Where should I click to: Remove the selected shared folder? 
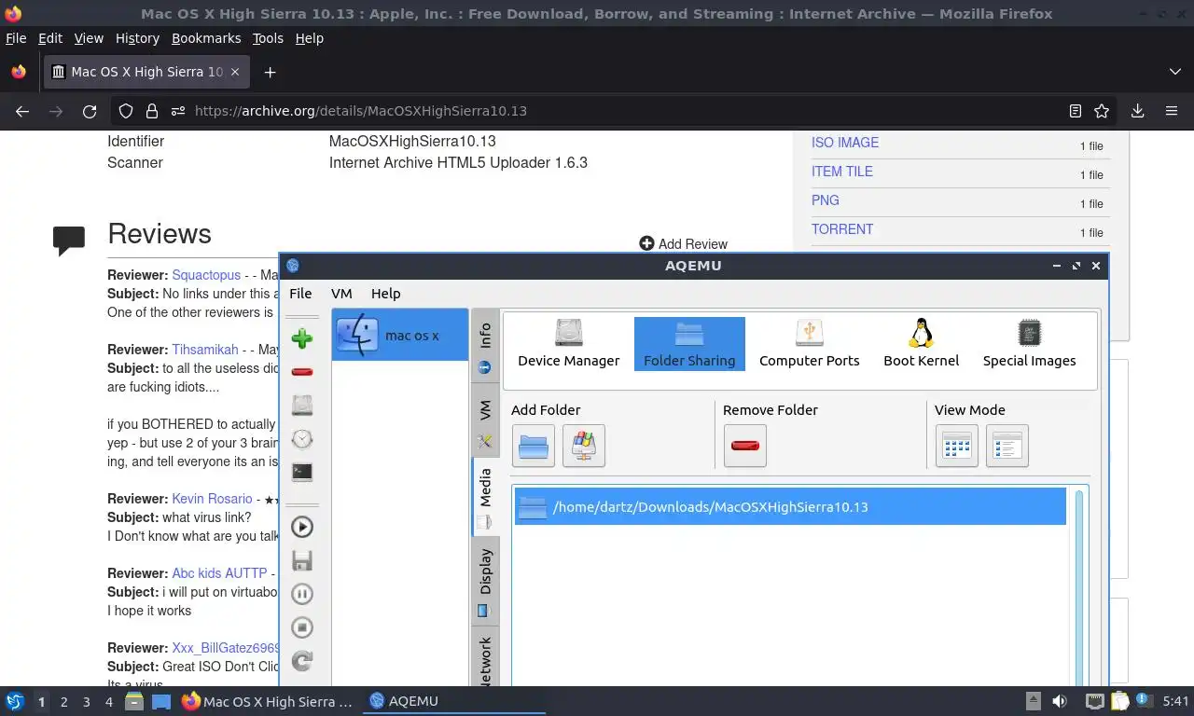click(x=744, y=446)
